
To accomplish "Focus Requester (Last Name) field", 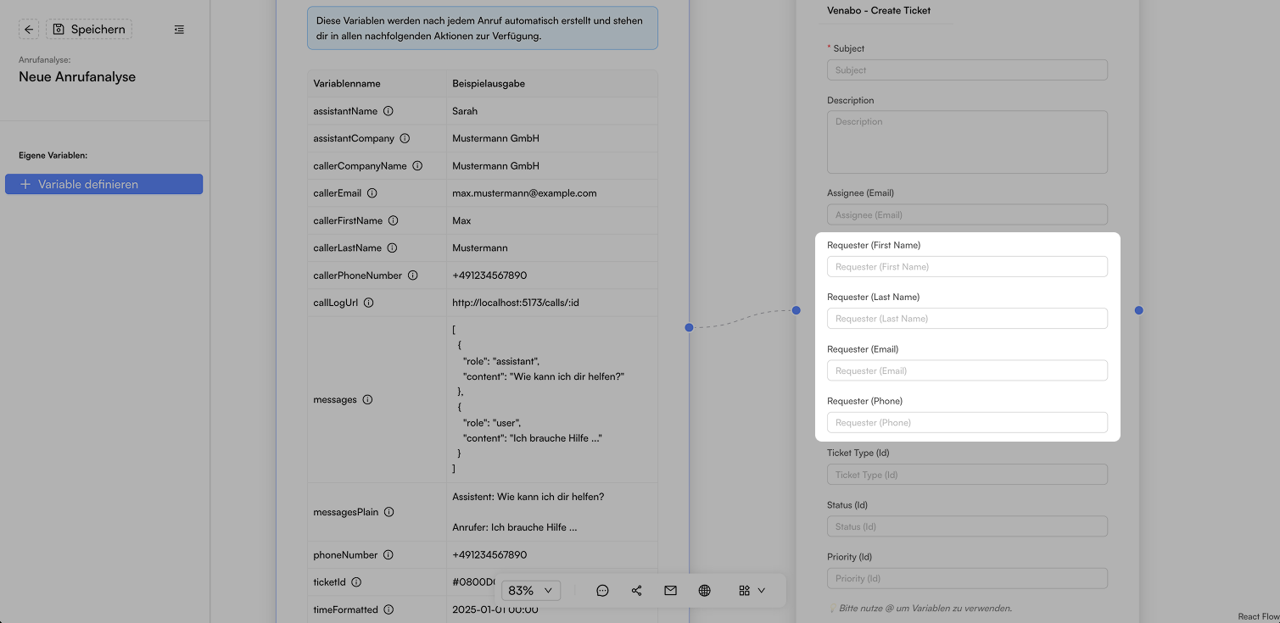I will point(967,319).
